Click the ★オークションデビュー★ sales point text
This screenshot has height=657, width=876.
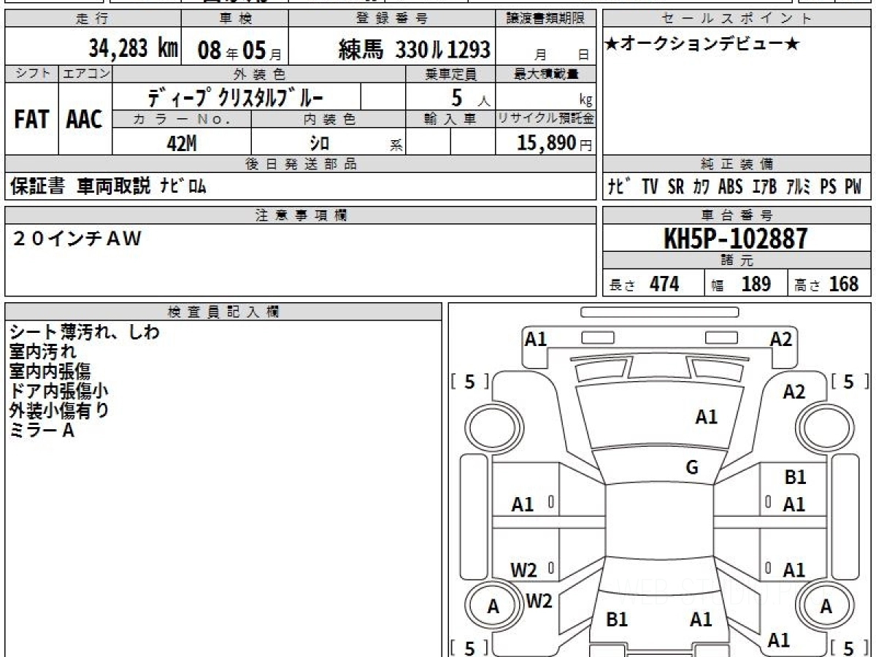(702, 45)
